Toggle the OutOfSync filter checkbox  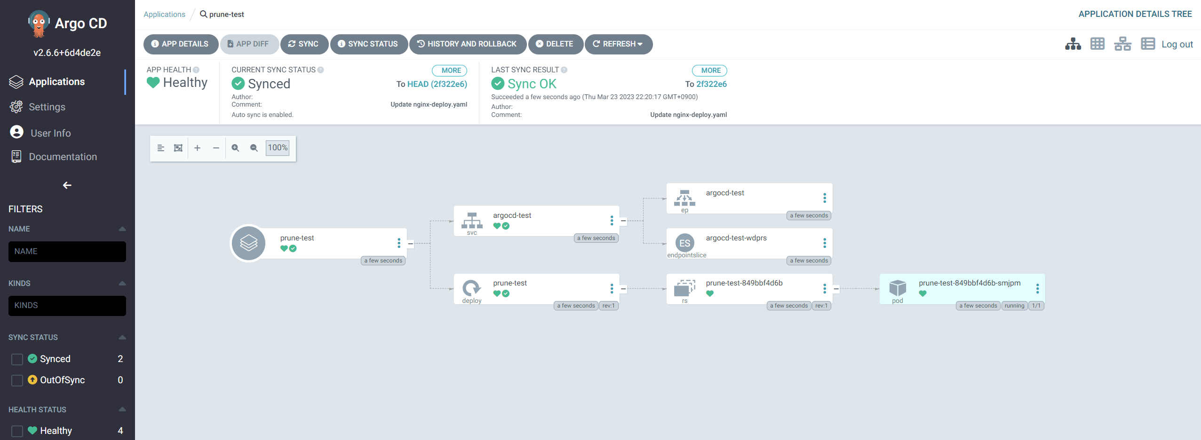17,380
